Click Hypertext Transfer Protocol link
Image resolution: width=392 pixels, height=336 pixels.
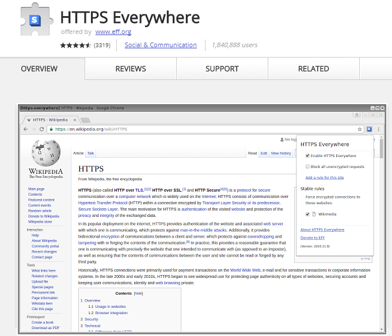(x=103, y=203)
